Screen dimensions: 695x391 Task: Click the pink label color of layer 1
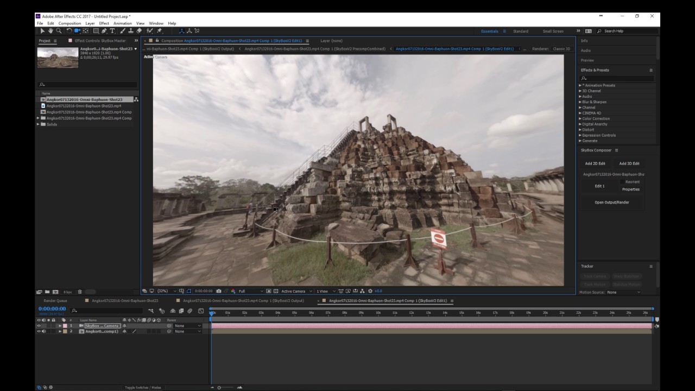(x=65, y=326)
